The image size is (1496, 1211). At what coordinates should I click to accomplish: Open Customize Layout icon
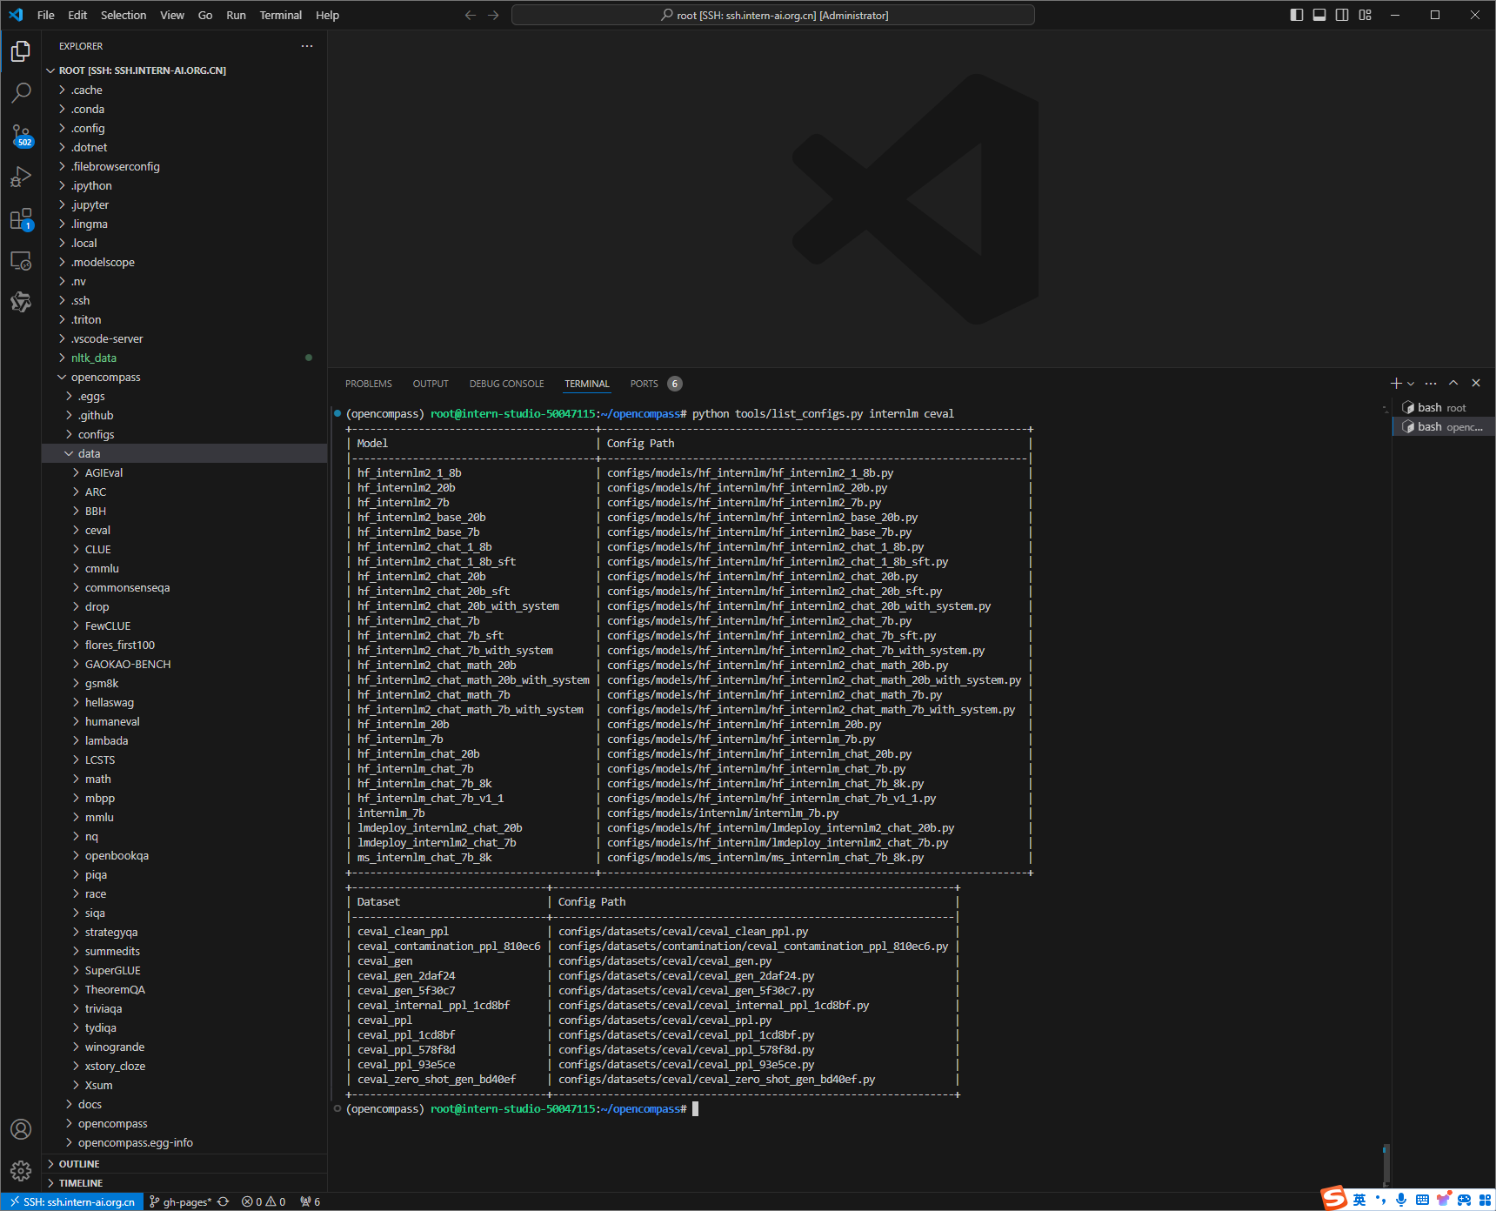(x=1366, y=15)
